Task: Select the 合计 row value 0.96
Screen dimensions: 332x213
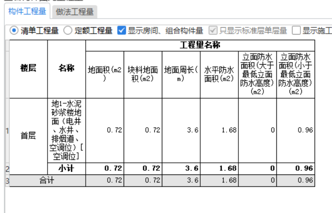Action: (295, 180)
